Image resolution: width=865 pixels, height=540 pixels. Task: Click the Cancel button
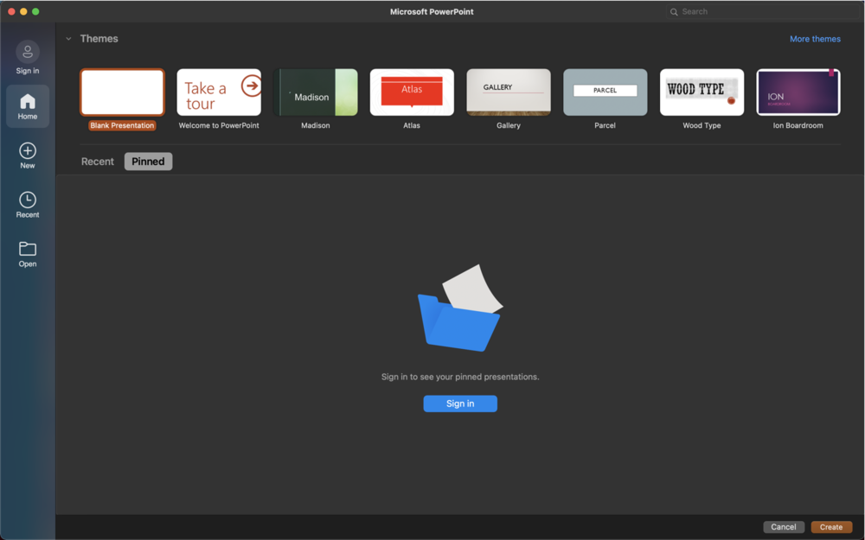(783, 526)
